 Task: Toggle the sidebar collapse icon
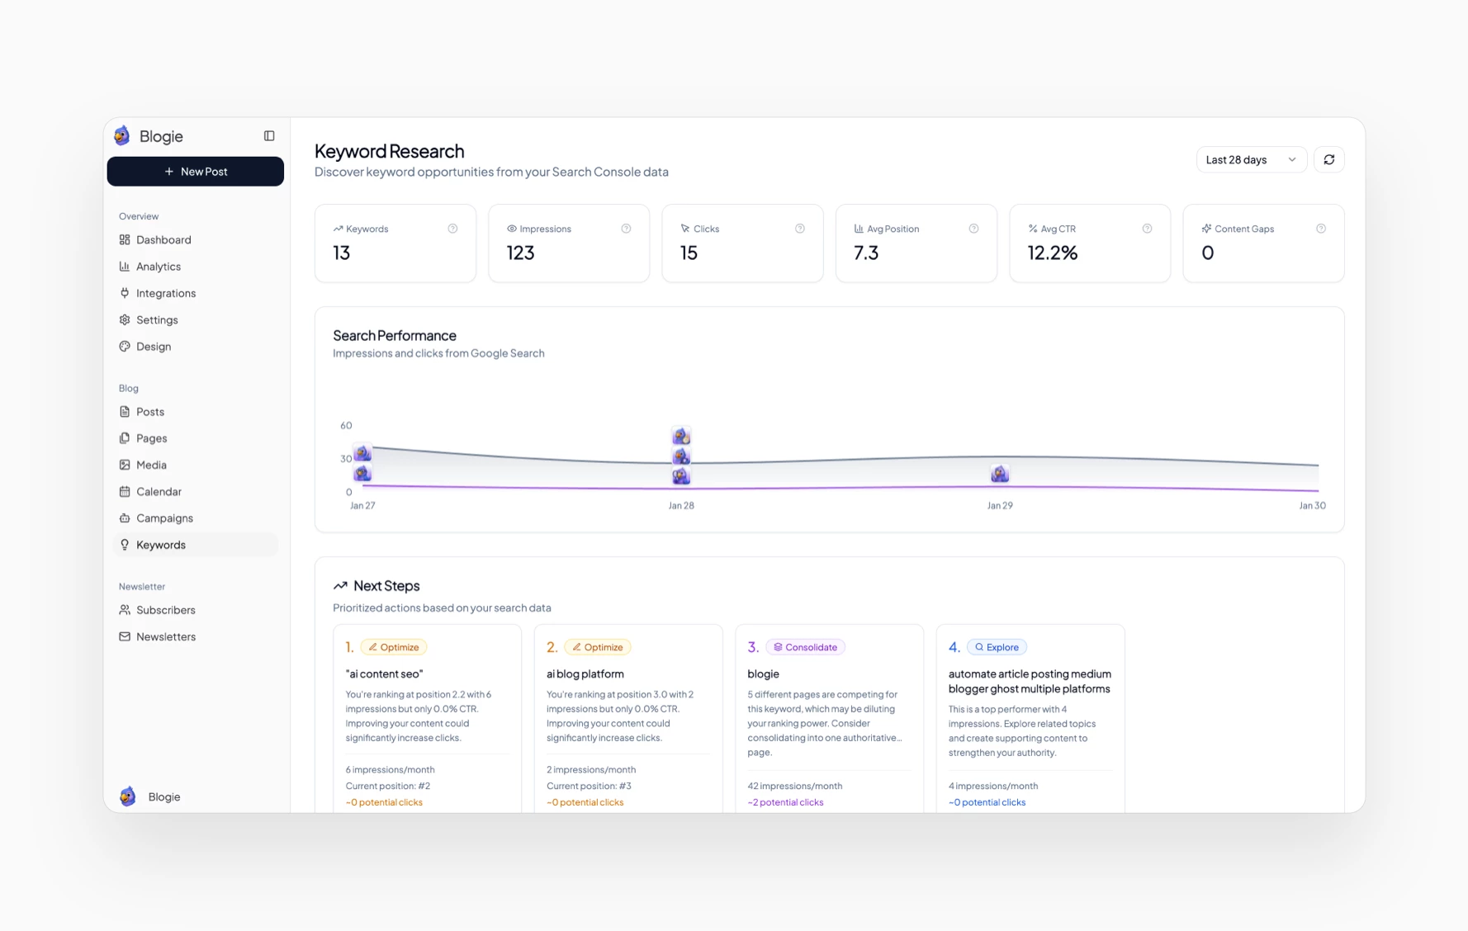coord(269,136)
